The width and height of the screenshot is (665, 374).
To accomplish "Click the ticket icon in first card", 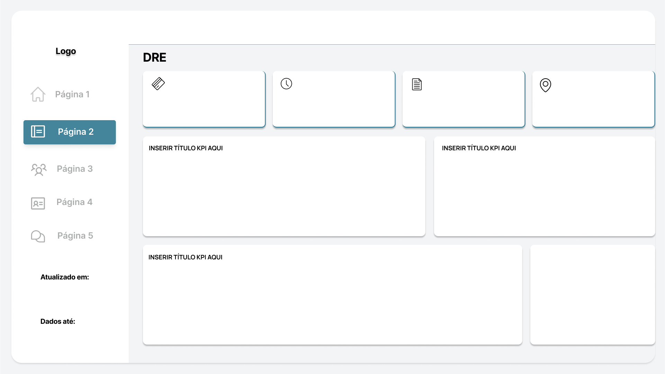I will [x=158, y=84].
